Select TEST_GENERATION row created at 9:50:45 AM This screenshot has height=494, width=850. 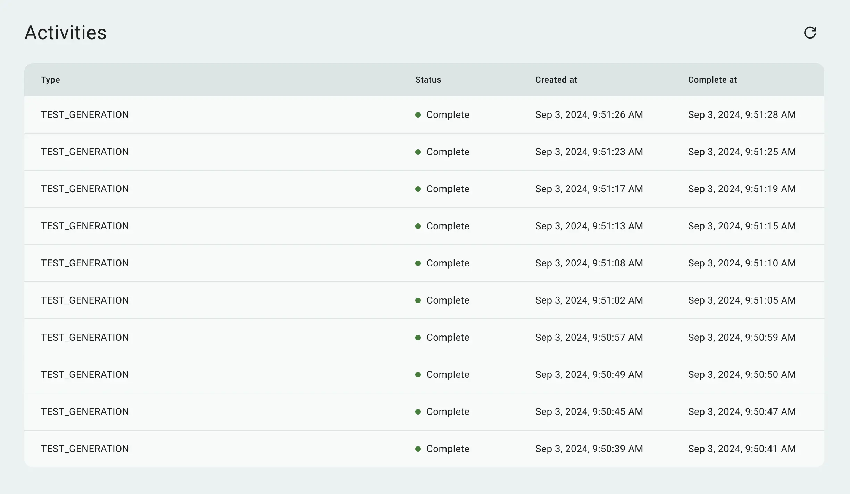click(424, 411)
